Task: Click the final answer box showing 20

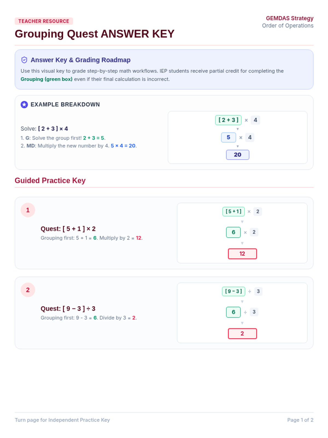Action: point(238,155)
